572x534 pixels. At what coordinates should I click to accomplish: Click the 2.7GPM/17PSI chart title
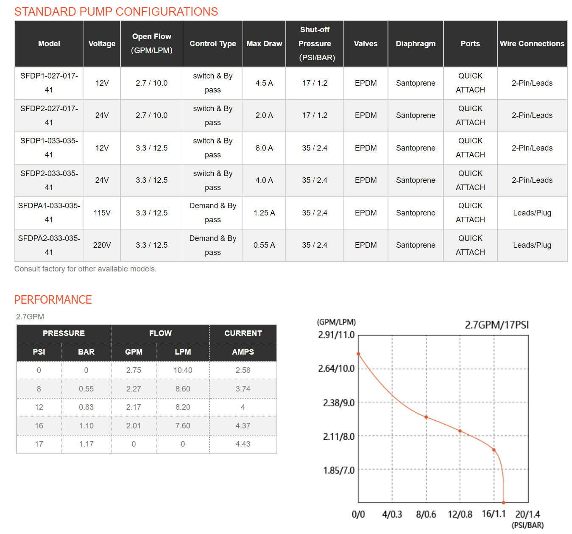[497, 325]
